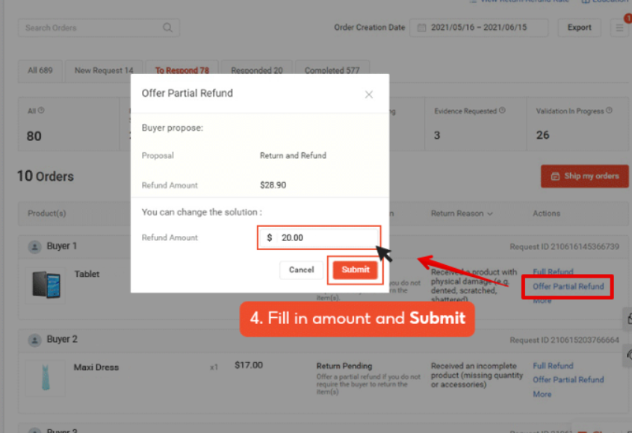
Task: Click Full Refund for the Maxi Dress order
Action: pyautogui.click(x=553, y=366)
